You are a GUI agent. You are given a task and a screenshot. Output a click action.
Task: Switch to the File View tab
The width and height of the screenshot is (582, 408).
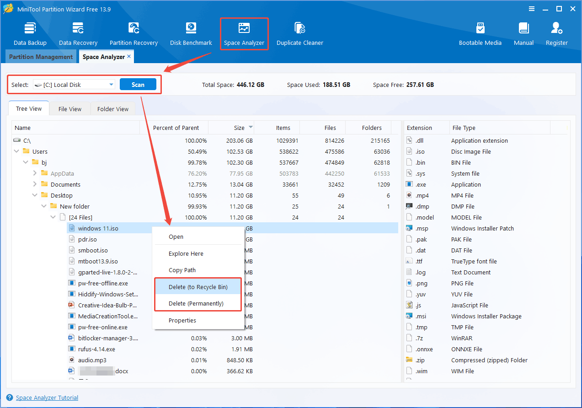tap(70, 109)
